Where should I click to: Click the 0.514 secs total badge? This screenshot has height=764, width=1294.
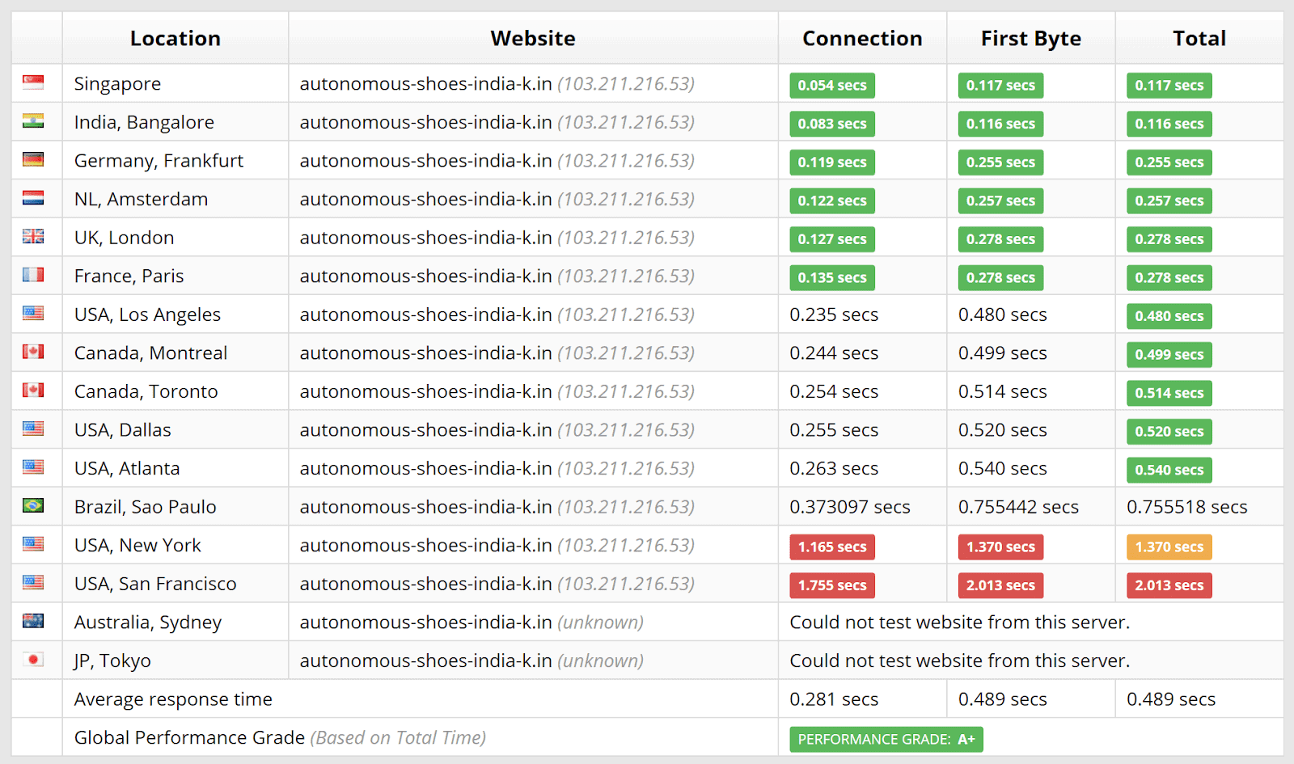coord(1169,392)
